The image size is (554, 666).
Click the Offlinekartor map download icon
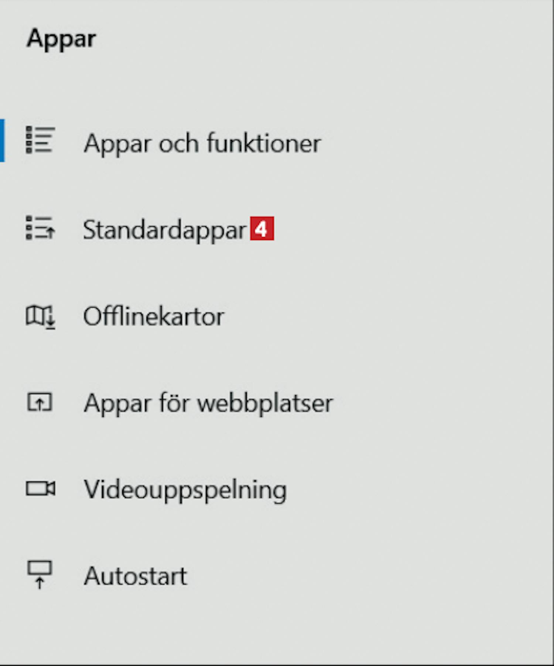[40, 317]
